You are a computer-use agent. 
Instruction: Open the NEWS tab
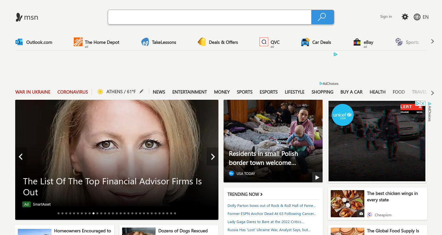click(x=159, y=92)
